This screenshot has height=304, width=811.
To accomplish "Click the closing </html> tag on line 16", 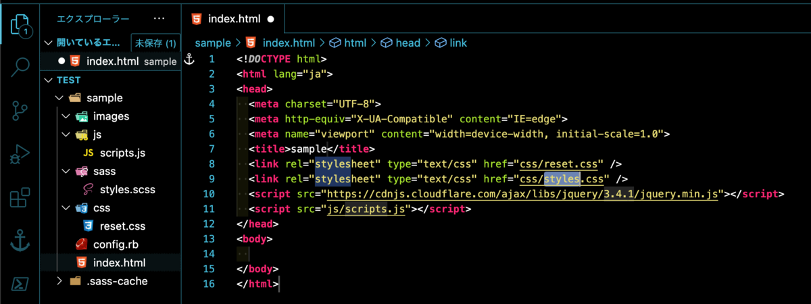I will (257, 284).
